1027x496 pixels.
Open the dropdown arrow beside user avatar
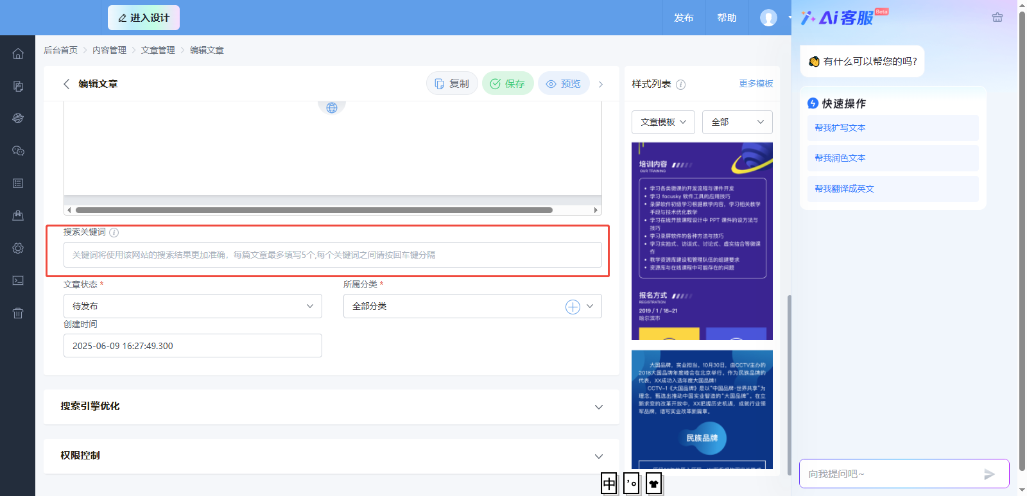tap(789, 18)
